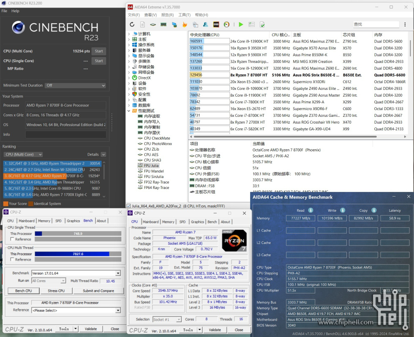Click the Cinebench Info input field
This screenshot has width=414, height=337.
[x=66, y=135]
